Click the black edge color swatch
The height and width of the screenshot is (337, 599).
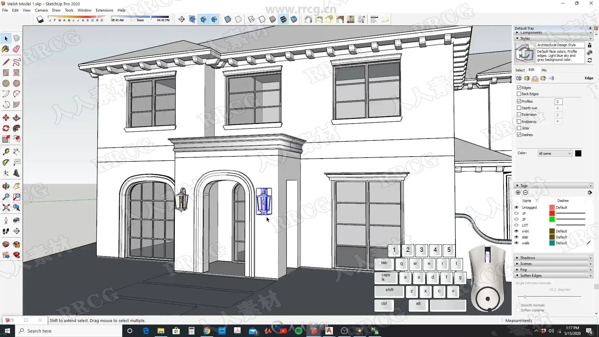pyautogui.click(x=578, y=154)
